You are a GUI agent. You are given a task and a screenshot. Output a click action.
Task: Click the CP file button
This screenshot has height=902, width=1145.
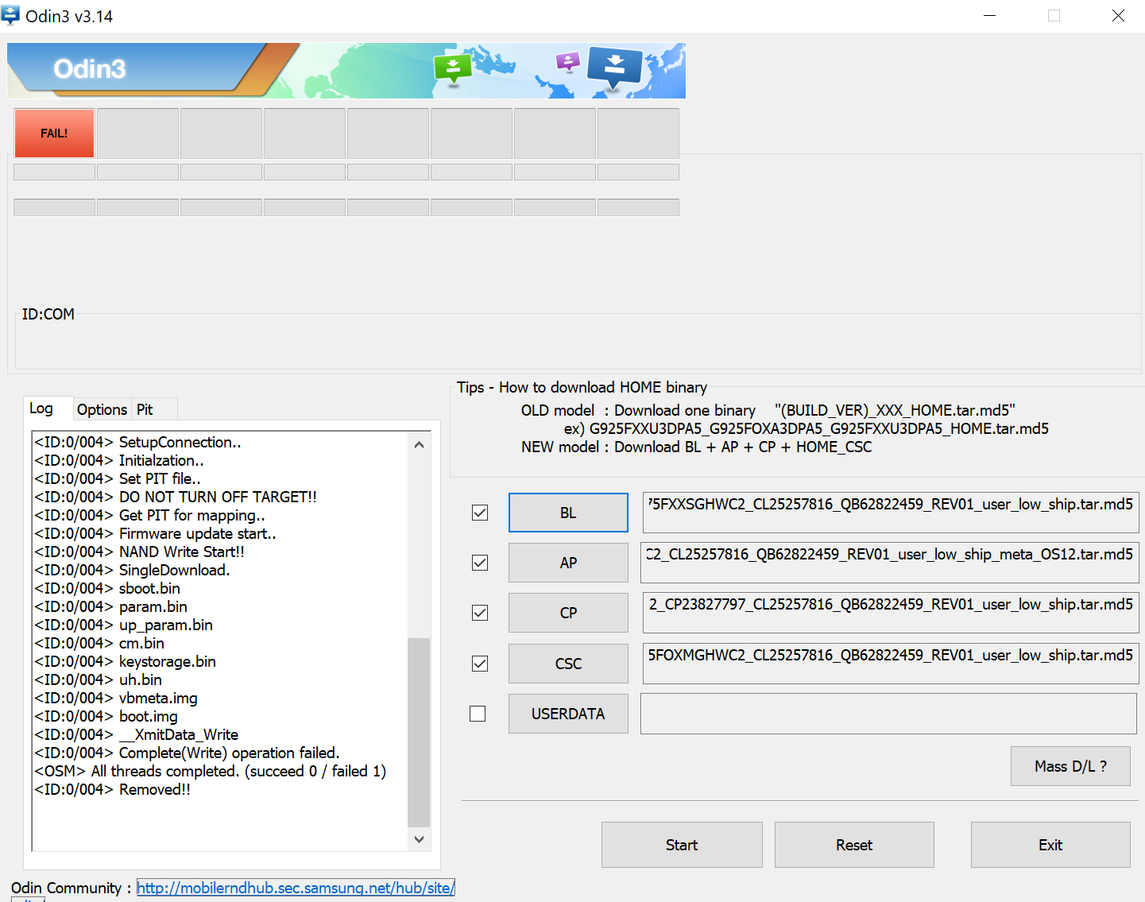[568, 613]
